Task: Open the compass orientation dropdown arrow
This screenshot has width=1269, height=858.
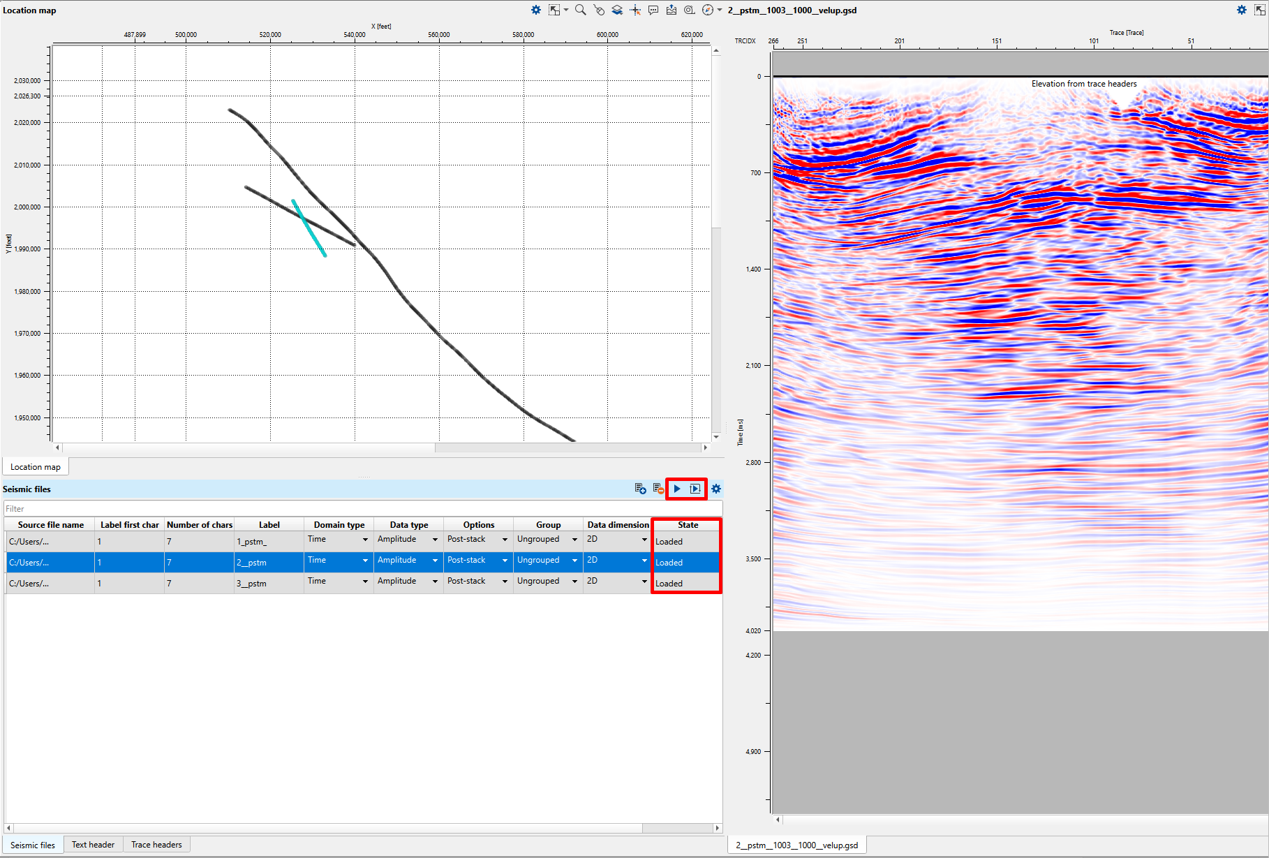Action: click(720, 10)
